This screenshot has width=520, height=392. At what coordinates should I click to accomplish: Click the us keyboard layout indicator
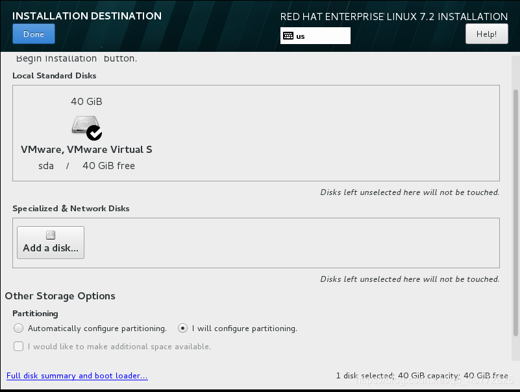[316, 36]
